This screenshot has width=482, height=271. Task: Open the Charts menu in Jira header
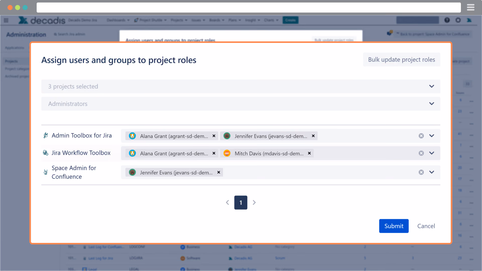tap(271, 20)
